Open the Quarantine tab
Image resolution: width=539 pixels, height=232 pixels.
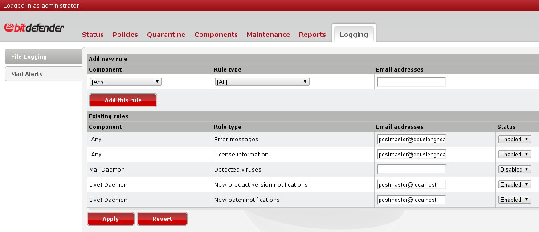click(166, 35)
